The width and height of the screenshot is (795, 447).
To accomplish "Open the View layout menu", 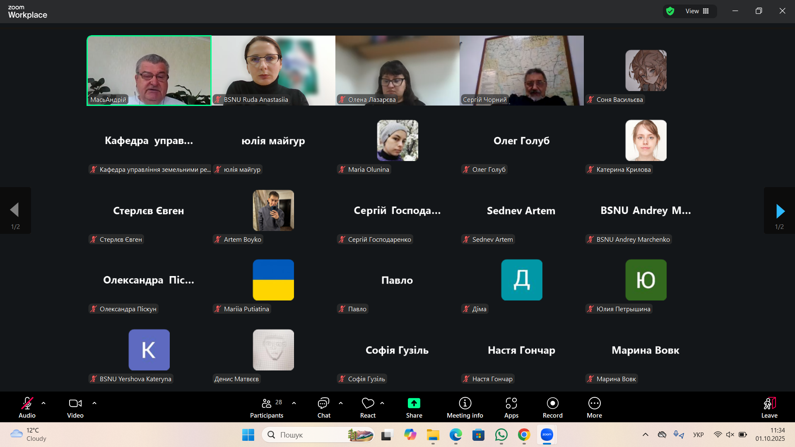I will click(697, 11).
